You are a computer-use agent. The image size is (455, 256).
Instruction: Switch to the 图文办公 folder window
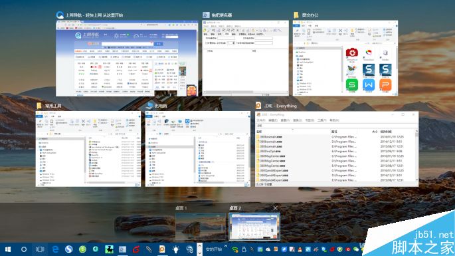(x=345, y=58)
